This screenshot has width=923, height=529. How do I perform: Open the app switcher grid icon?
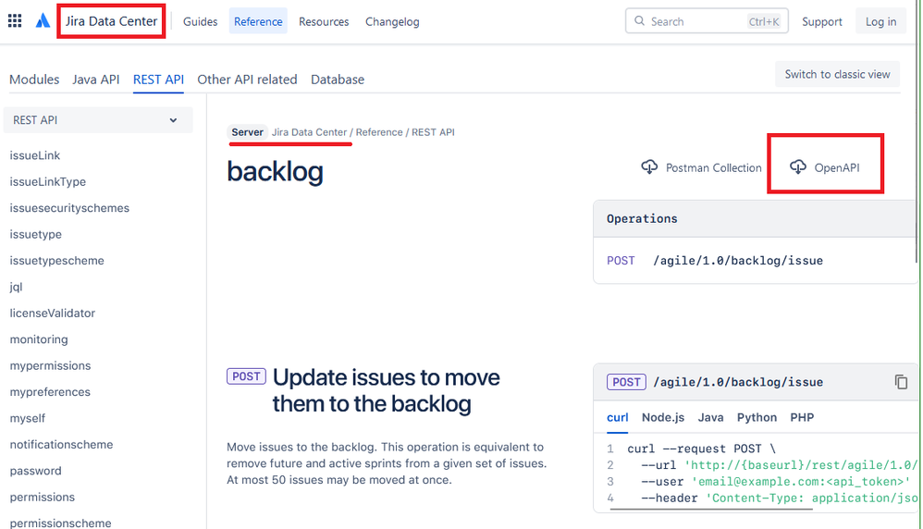pyautogui.click(x=15, y=21)
